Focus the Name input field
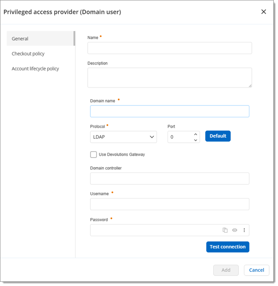This screenshot has width=278, height=286. pyautogui.click(x=170, y=48)
